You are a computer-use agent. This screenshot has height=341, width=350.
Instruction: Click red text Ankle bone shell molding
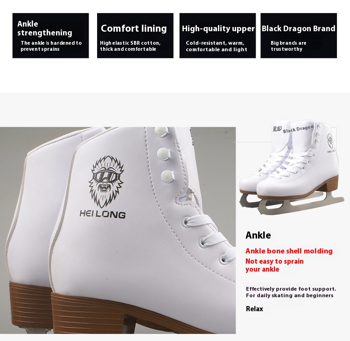289,251
